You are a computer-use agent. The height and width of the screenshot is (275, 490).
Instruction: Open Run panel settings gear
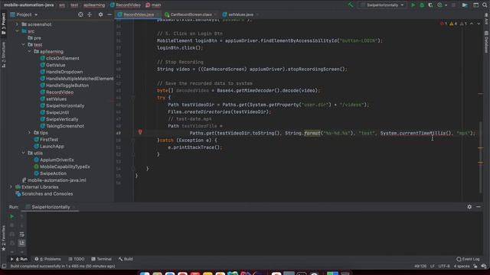click(469, 207)
